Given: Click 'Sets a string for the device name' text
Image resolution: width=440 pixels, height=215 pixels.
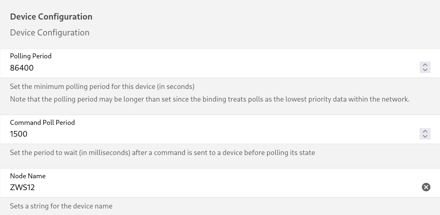Looking at the screenshot, I should 61,206.
